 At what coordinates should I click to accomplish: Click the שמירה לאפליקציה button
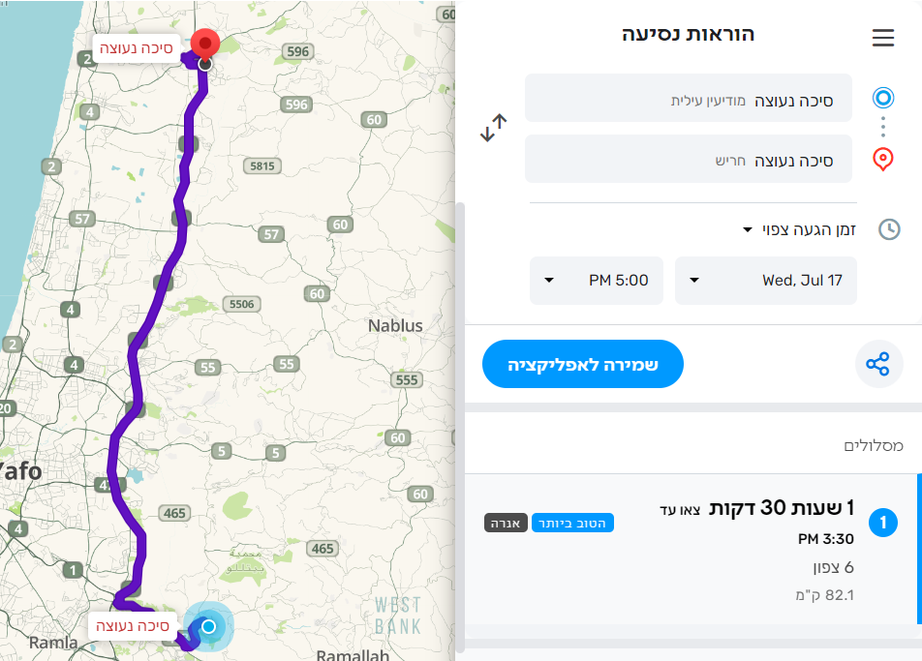583,364
